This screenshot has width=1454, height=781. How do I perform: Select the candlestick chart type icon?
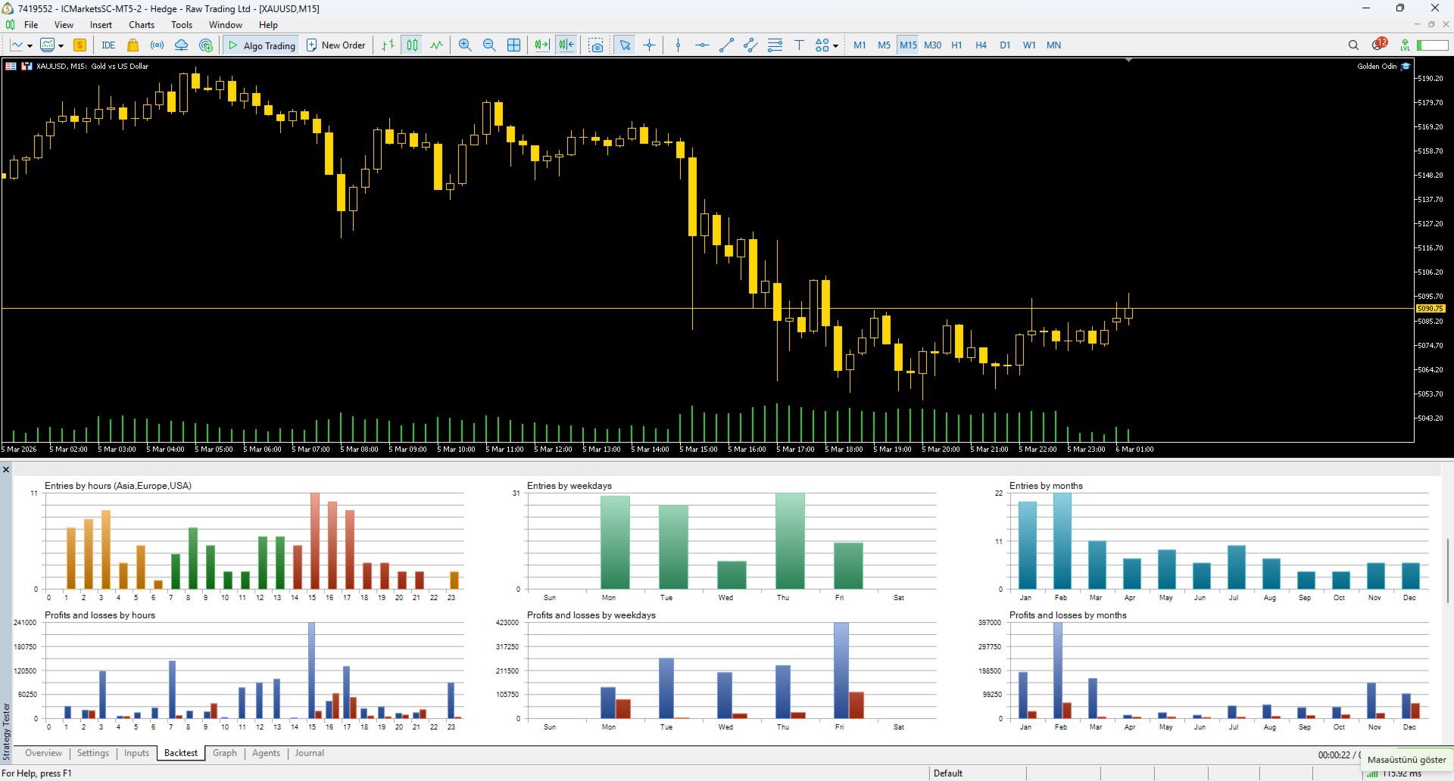click(x=412, y=45)
